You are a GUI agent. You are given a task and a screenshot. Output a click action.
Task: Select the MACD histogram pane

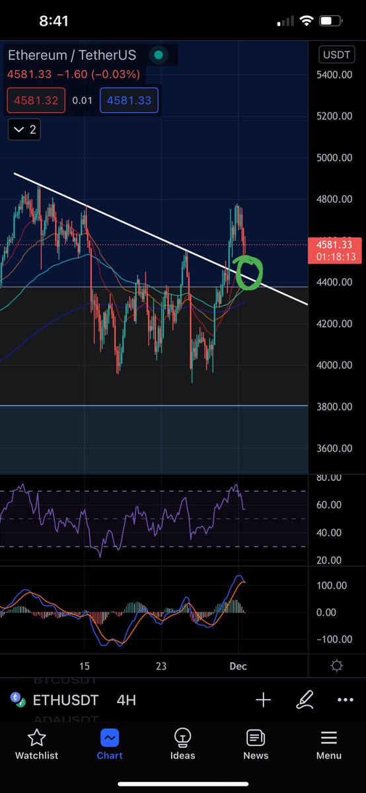154,611
